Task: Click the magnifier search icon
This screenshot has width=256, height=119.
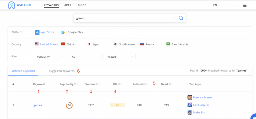Action: [181, 18]
